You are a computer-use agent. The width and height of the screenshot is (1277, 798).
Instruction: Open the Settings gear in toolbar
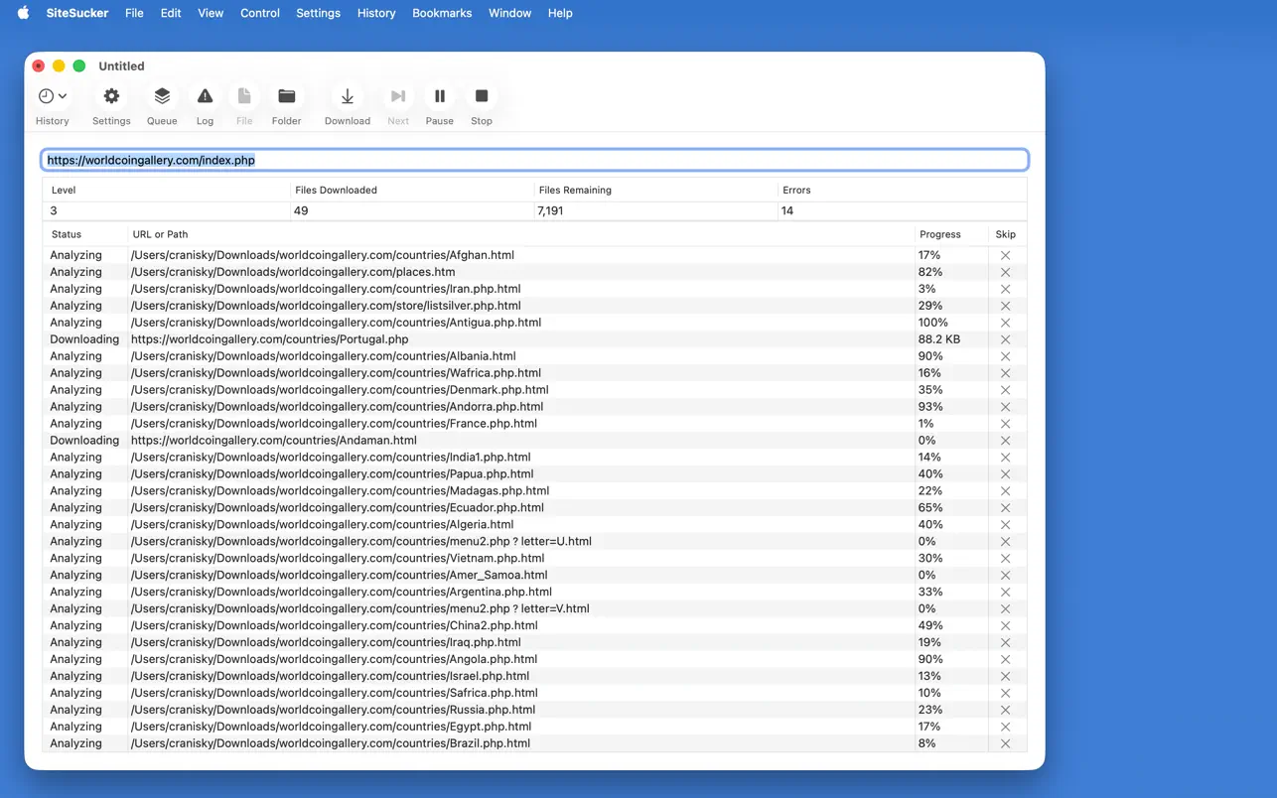111,96
